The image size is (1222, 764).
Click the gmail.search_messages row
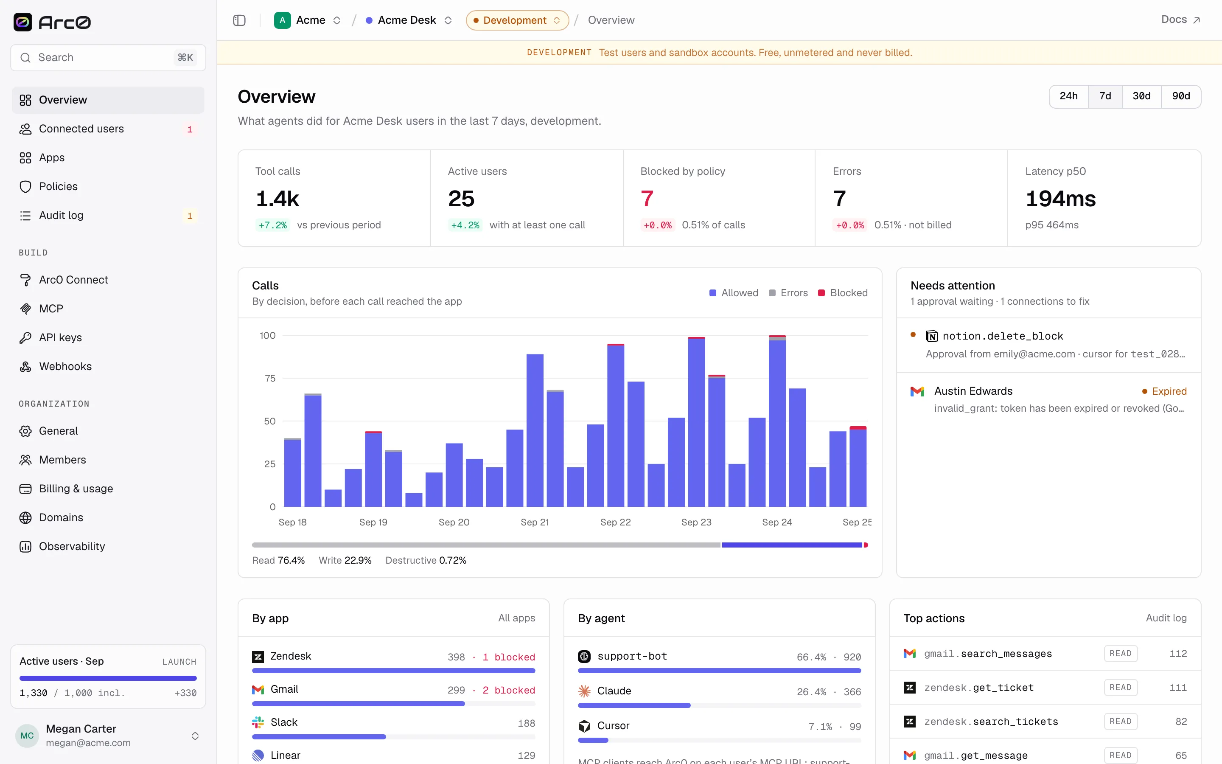[x=1045, y=654]
